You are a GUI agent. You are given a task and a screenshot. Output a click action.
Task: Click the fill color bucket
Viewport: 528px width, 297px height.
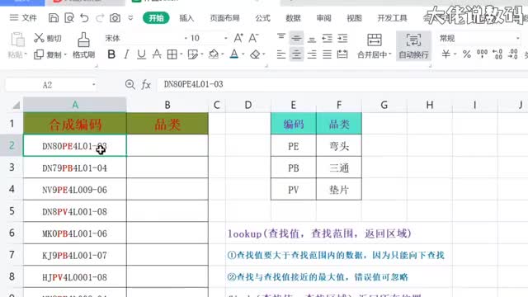(x=213, y=54)
